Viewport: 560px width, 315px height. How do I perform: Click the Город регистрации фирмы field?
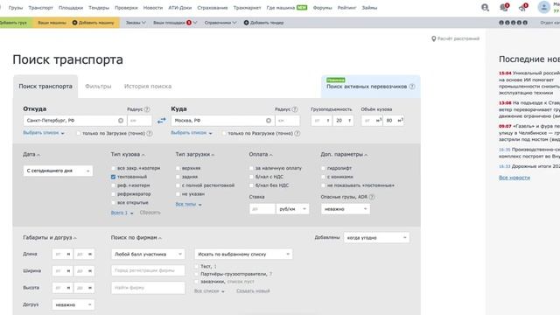pyautogui.click(x=148, y=270)
